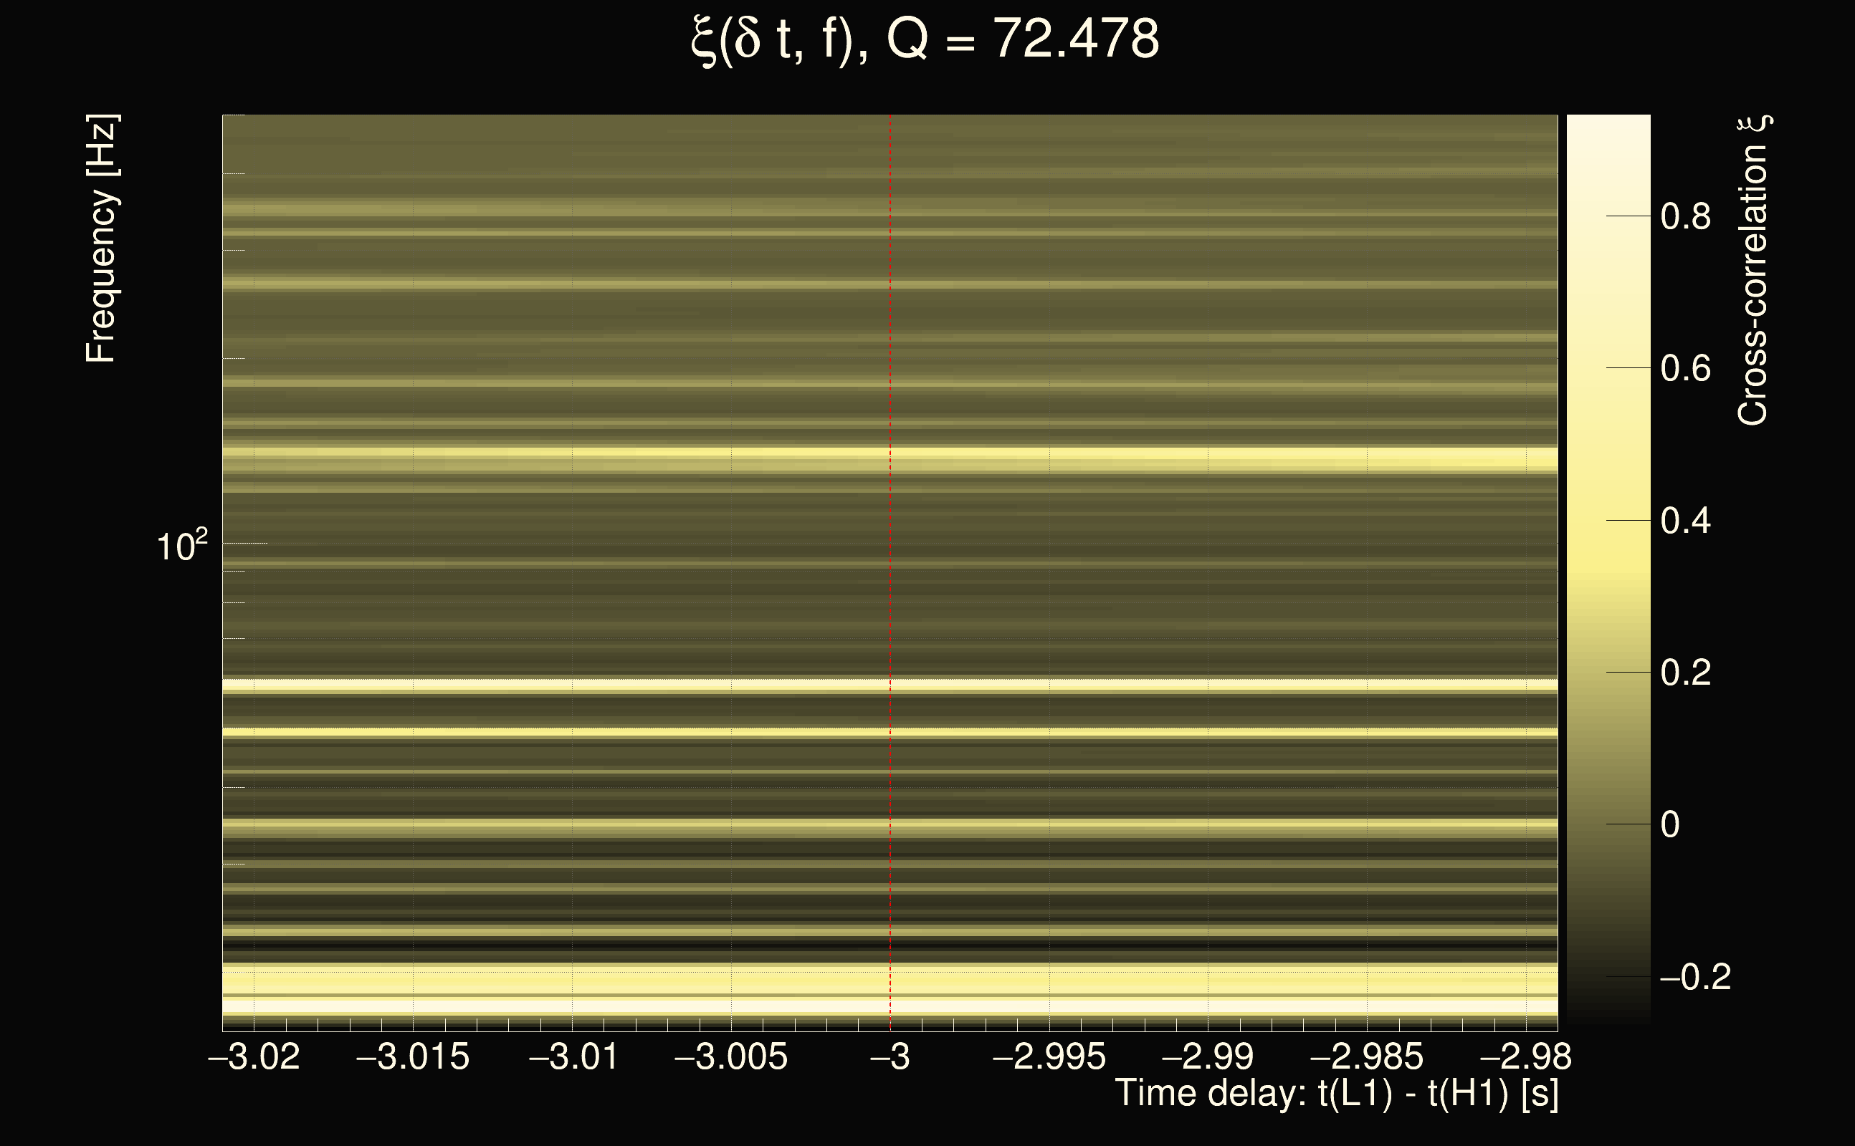Viewport: 1855px width, 1146px height.
Task: Click the plot title showing Q = 72.478
Action: pyautogui.click(x=925, y=39)
